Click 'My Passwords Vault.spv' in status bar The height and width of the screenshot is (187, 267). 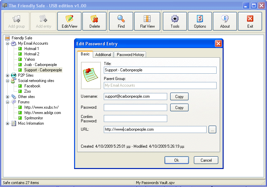click(155, 183)
